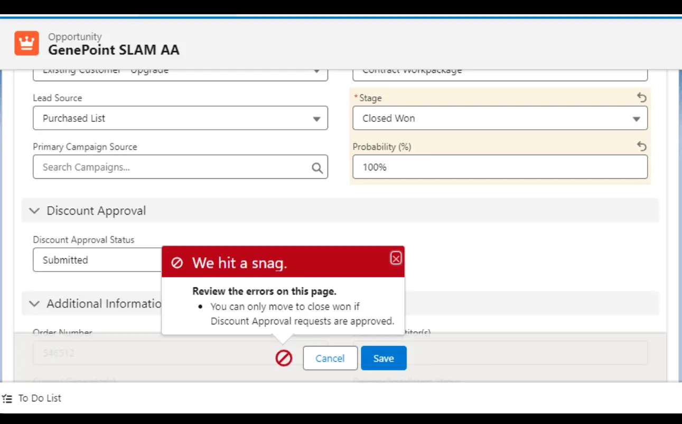682x424 pixels.
Task: Click the GenePoint SLAM AA record title
Action: [x=114, y=50]
